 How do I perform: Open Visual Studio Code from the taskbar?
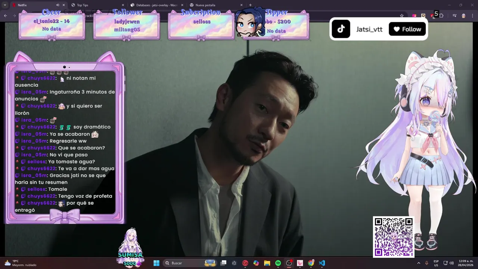pyautogui.click(x=322, y=263)
